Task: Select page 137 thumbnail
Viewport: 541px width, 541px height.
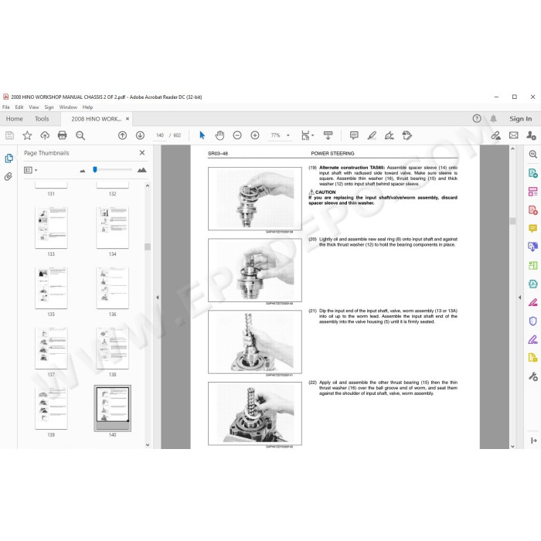Action: coord(51,348)
